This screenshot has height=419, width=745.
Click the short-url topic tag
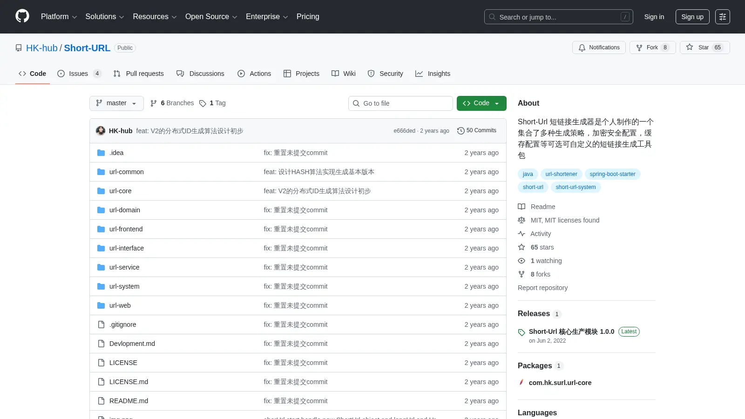coord(533,187)
